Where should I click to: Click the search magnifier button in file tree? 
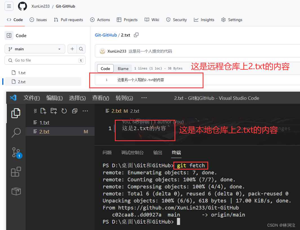(x=81, y=49)
